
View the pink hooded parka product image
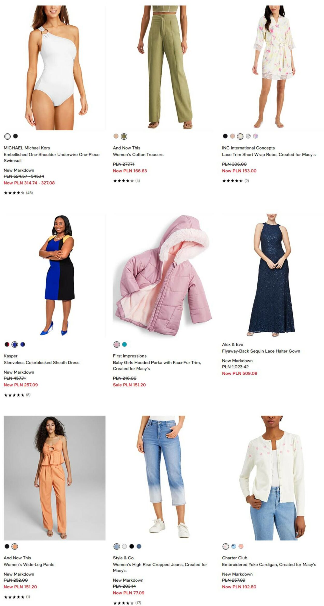click(162, 275)
